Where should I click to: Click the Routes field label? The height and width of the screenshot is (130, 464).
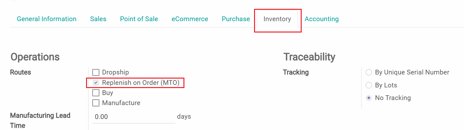pyautogui.click(x=20, y=72)
